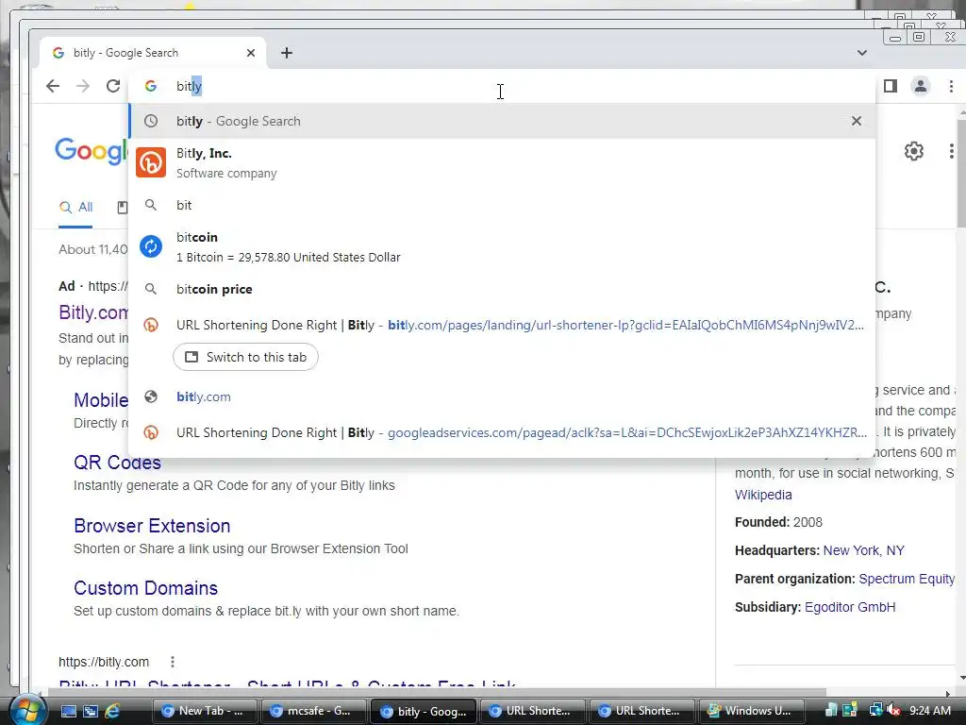Open the Mobile sitelink under the ad
Image resolution: width=966 pixels, height=725 pixels.
point(101,400)
